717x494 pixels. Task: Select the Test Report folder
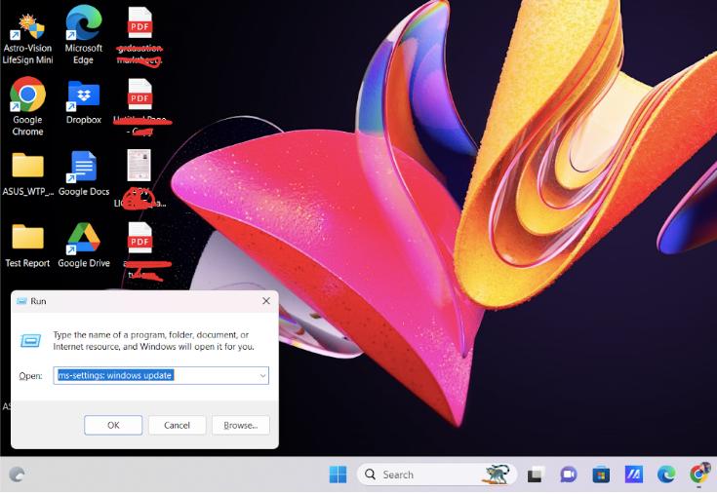tap(27, 246)
